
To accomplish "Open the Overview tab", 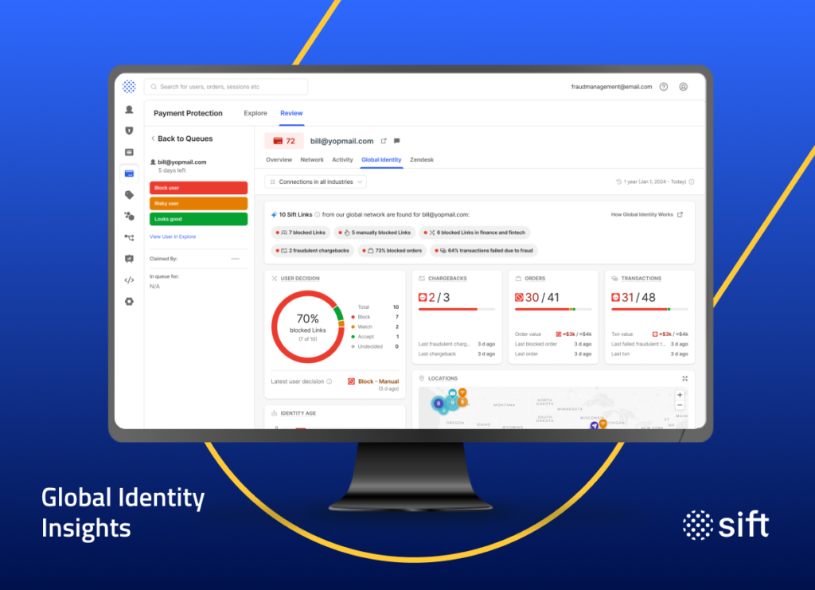I will (279, 159).
